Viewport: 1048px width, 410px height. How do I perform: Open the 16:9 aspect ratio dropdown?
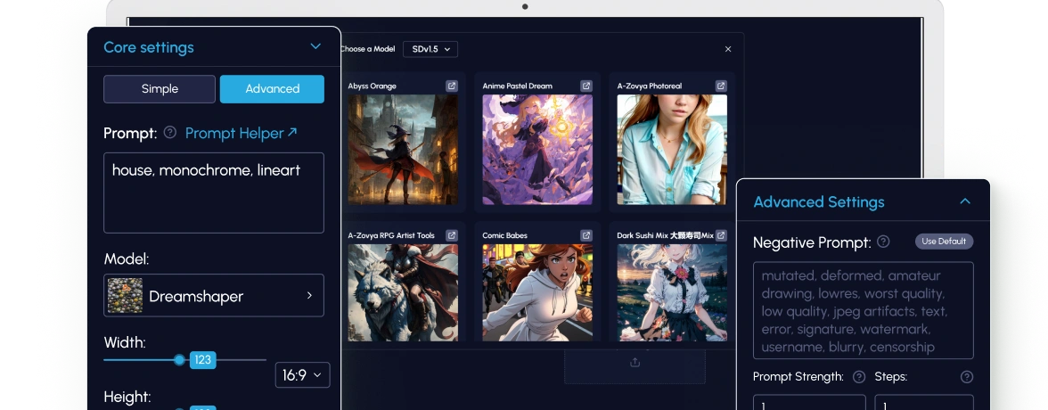pyautogui.click(x=302, y=375)
